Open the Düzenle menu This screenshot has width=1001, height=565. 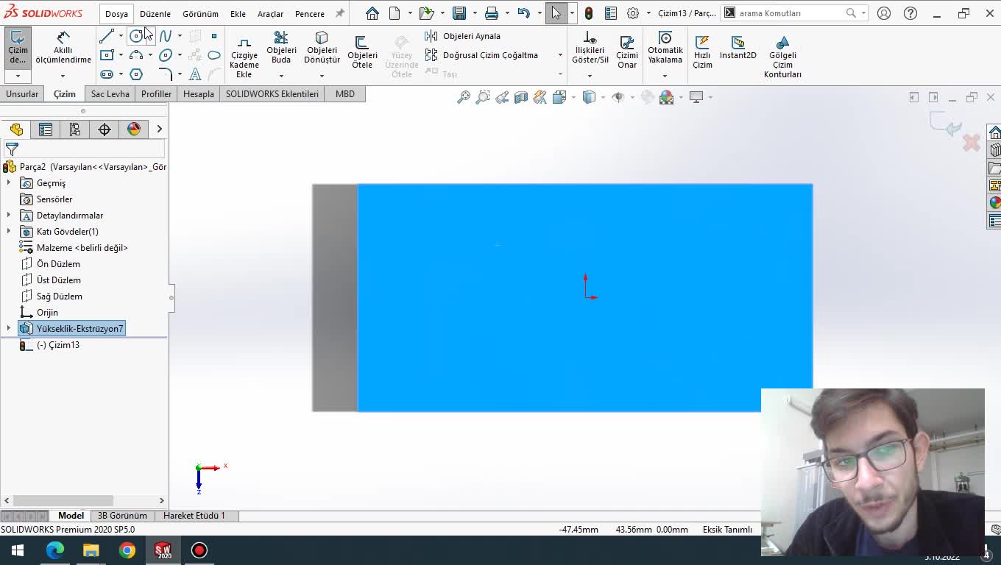[155, 14]
